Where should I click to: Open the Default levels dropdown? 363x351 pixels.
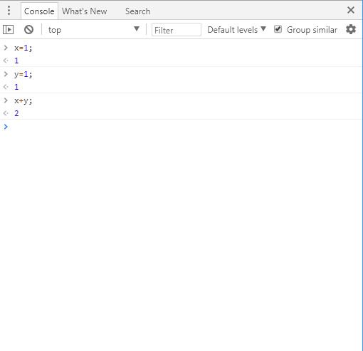[x=236, y=30]
